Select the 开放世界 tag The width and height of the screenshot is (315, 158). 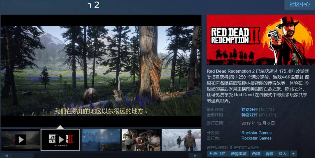point(217,154)
